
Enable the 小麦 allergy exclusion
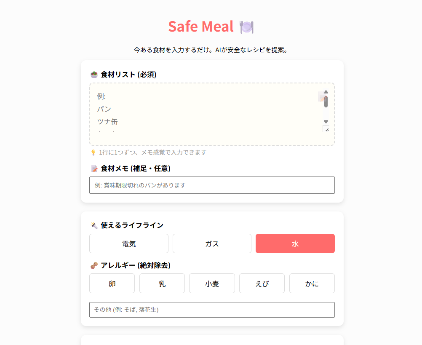point(212,283)
